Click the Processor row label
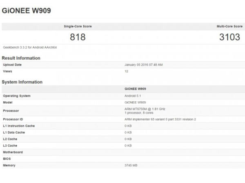Screen dimensions: 245x183 (x=11, y=111)
